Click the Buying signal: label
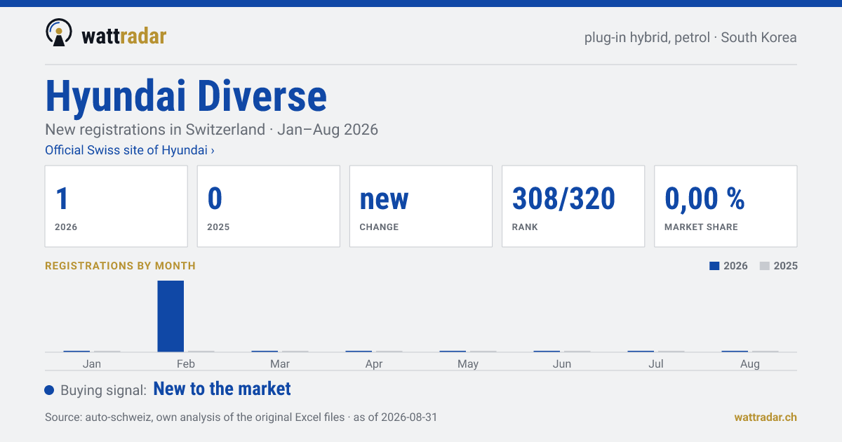 tap(103, 390)
